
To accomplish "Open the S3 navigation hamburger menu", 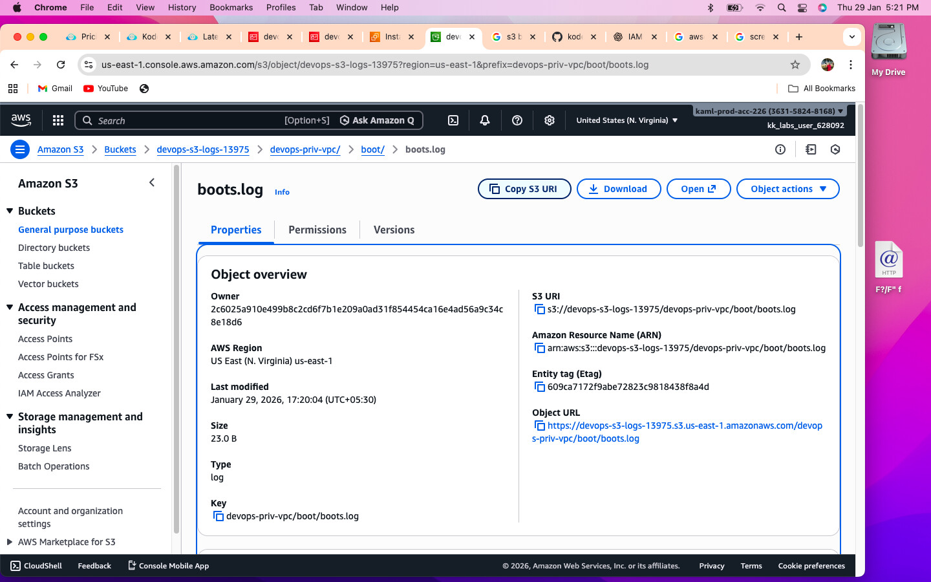I will (x=20, y=149).
